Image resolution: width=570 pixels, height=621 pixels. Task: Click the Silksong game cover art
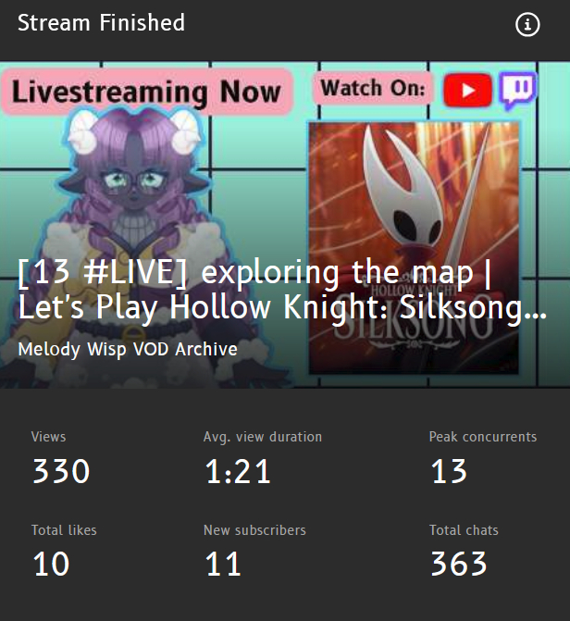[414, 248]
